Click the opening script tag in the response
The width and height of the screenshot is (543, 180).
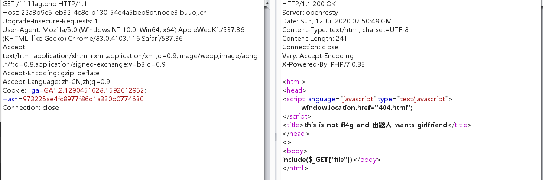(x=367, y=99)
